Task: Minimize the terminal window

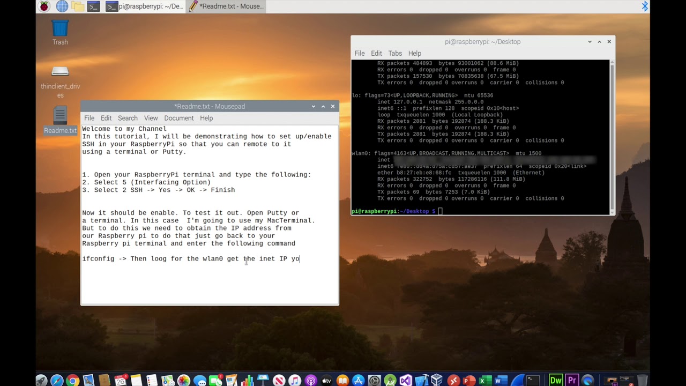Action: pyautogui.click(x=590, y=41)
